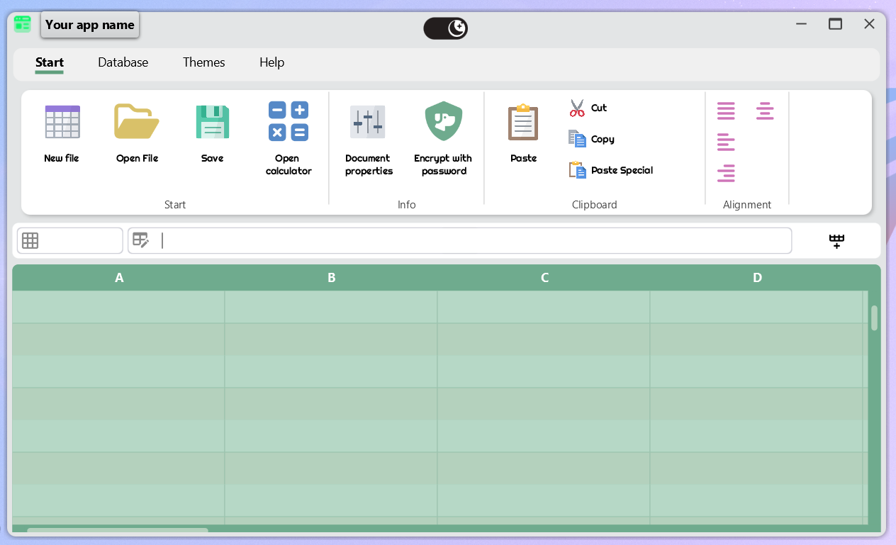Open a file with the folder icon
This screenshot has width=896, height=545.
(x=137, y=121)
